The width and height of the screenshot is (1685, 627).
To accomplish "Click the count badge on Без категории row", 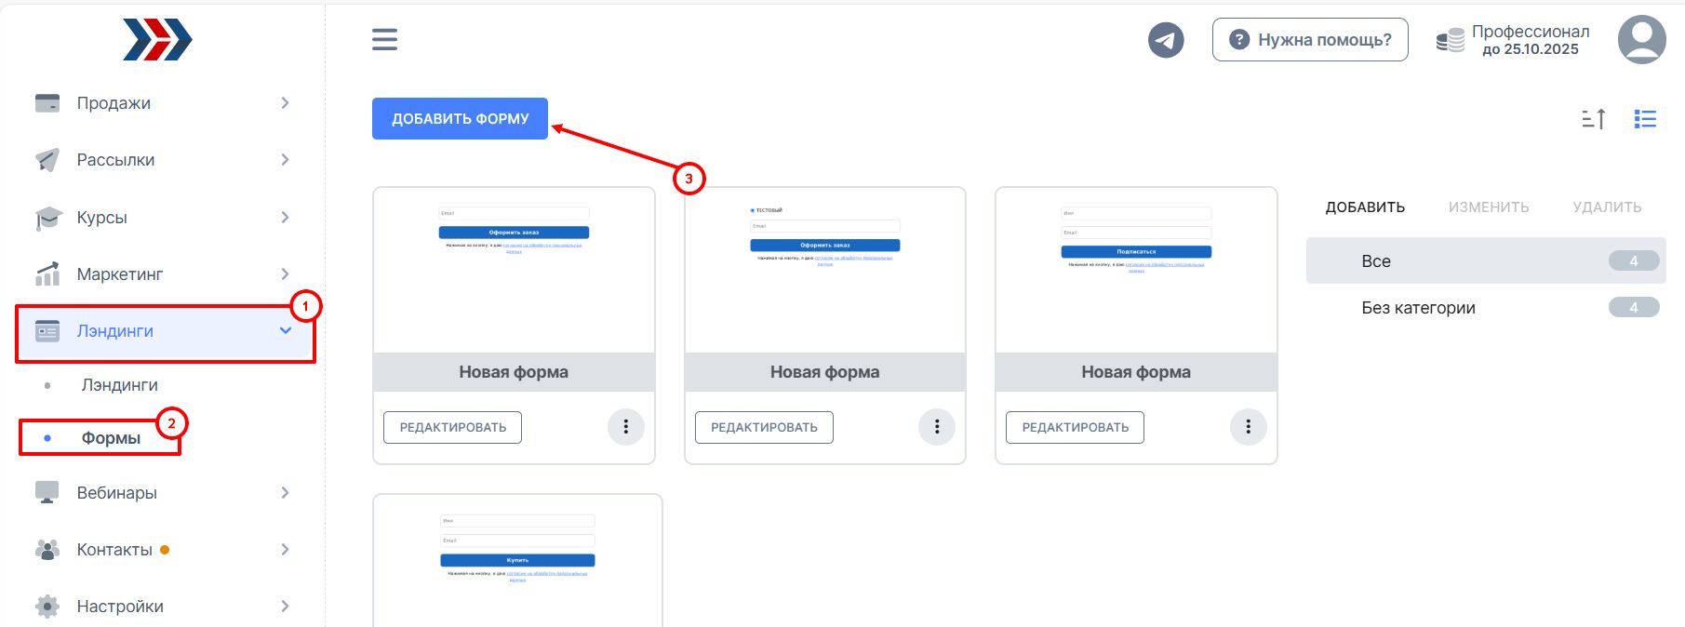I will click(x=1634, y=308).
